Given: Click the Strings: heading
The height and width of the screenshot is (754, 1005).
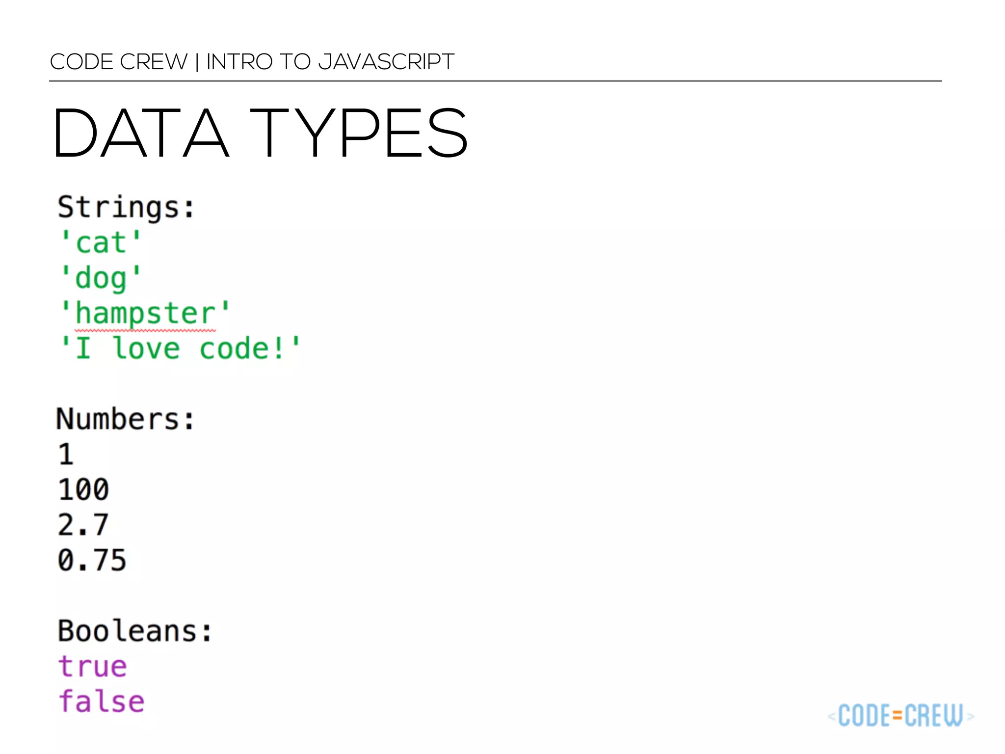Looking at the screenshot, I should point(126,207).
